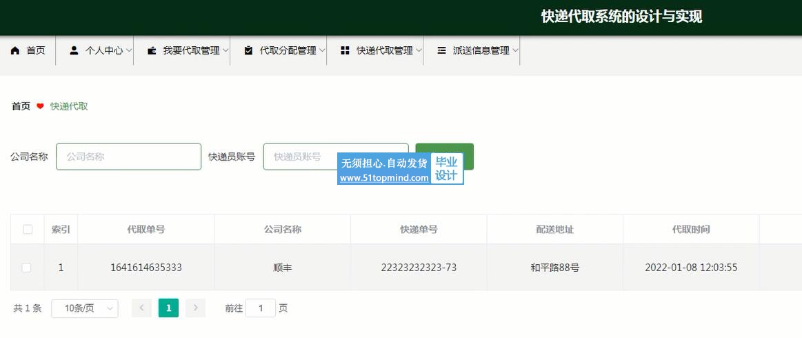802x338 pixels.
Task: Click the 配送地址 column header
Action: click(x=554, y=230)
